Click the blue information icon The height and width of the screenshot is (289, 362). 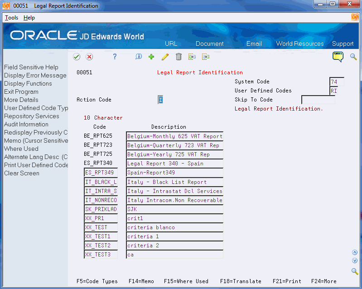(139, 57)
